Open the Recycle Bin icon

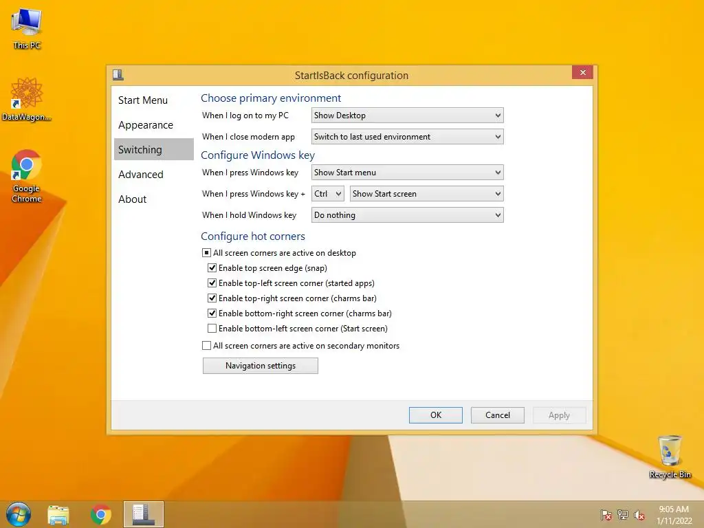pos(670,457)
